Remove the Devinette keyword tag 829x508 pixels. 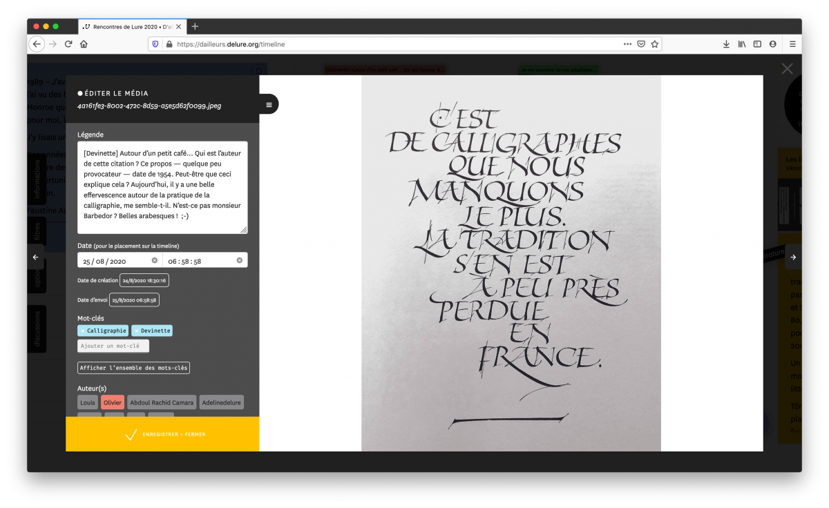tap(136, 331)
